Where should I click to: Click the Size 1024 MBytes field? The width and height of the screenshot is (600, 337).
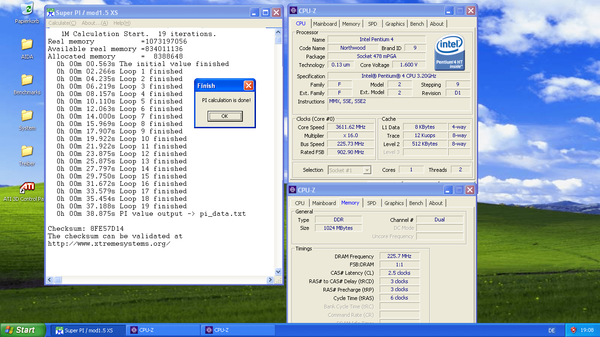338,228
